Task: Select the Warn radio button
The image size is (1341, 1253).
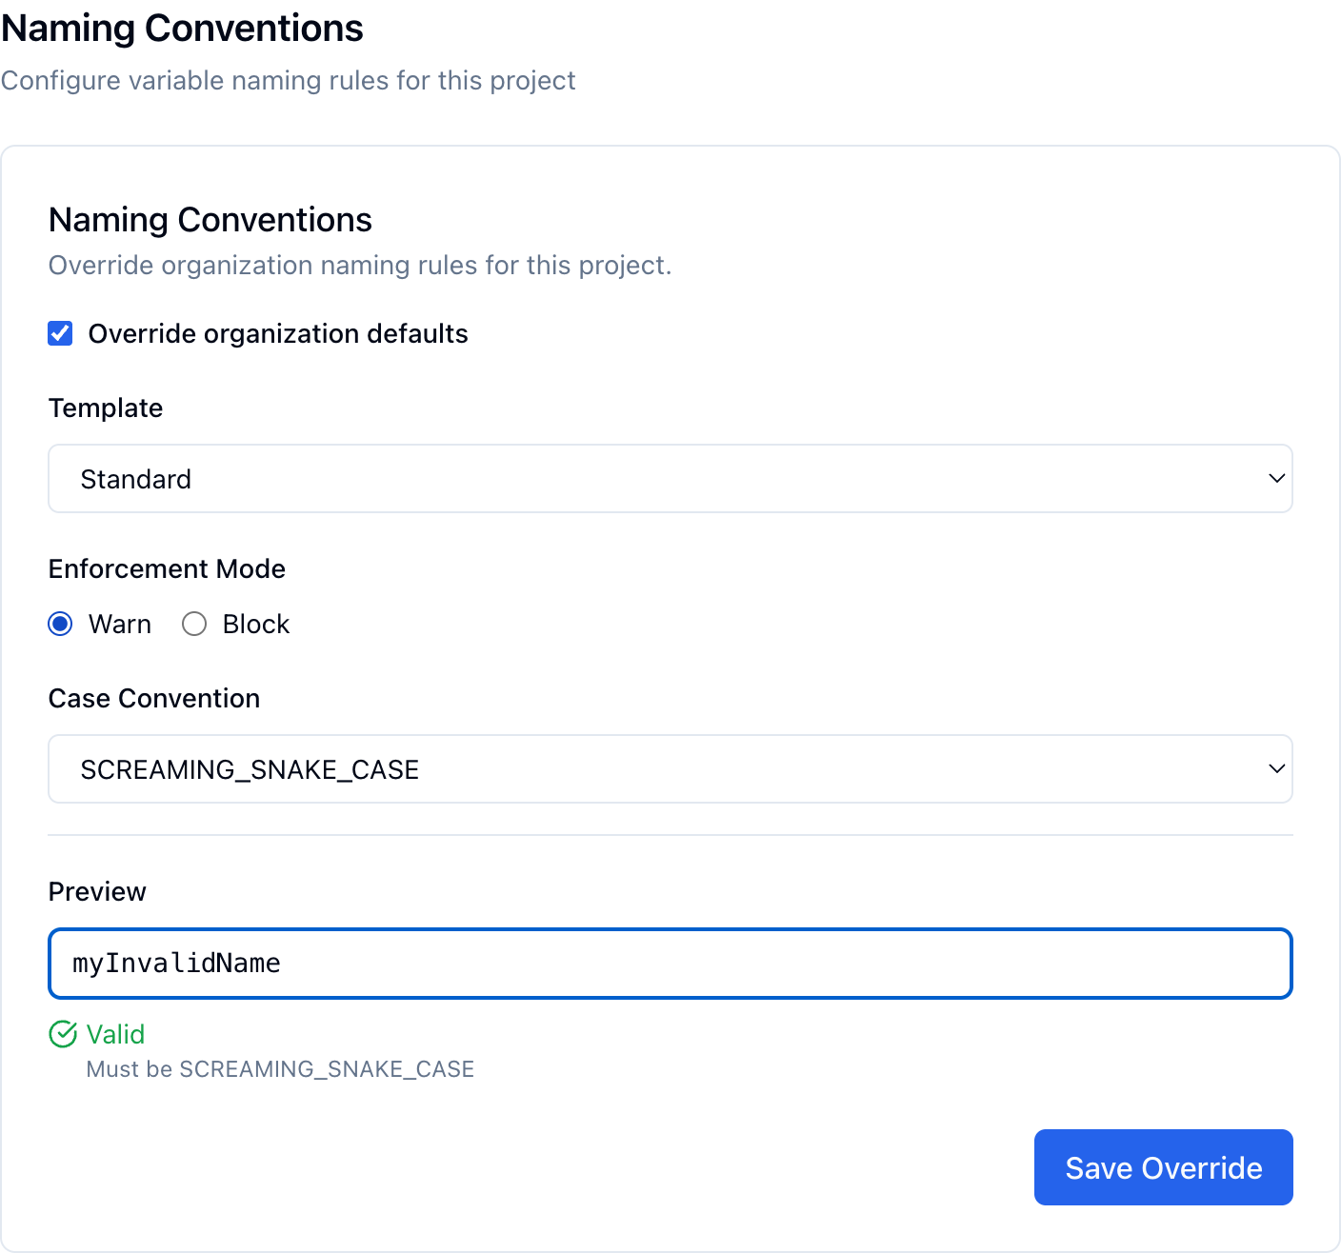Action: click(x=60, y=624)
